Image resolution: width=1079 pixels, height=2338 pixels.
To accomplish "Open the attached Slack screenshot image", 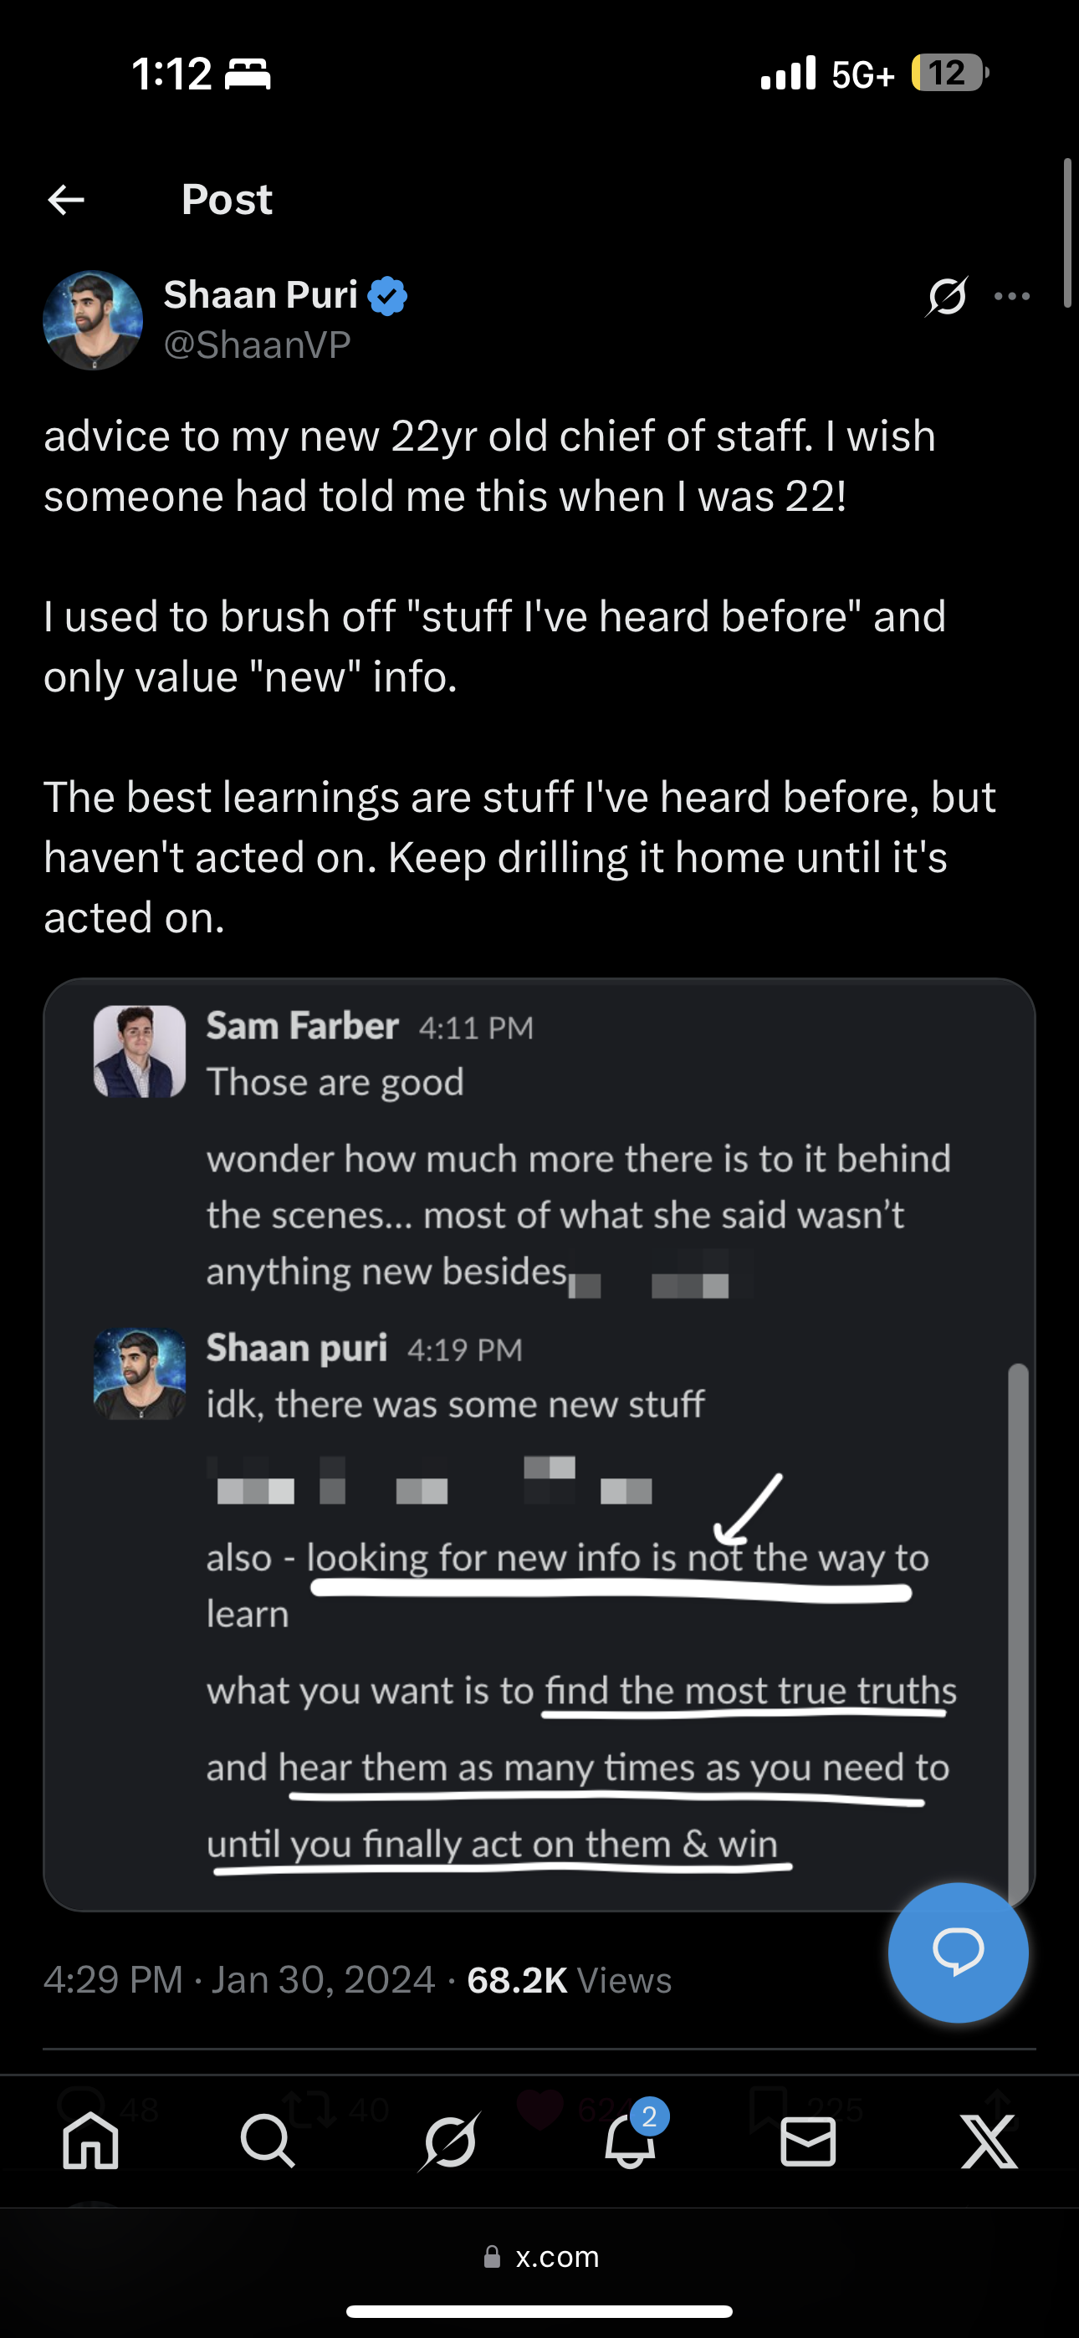I will 539,1443.
